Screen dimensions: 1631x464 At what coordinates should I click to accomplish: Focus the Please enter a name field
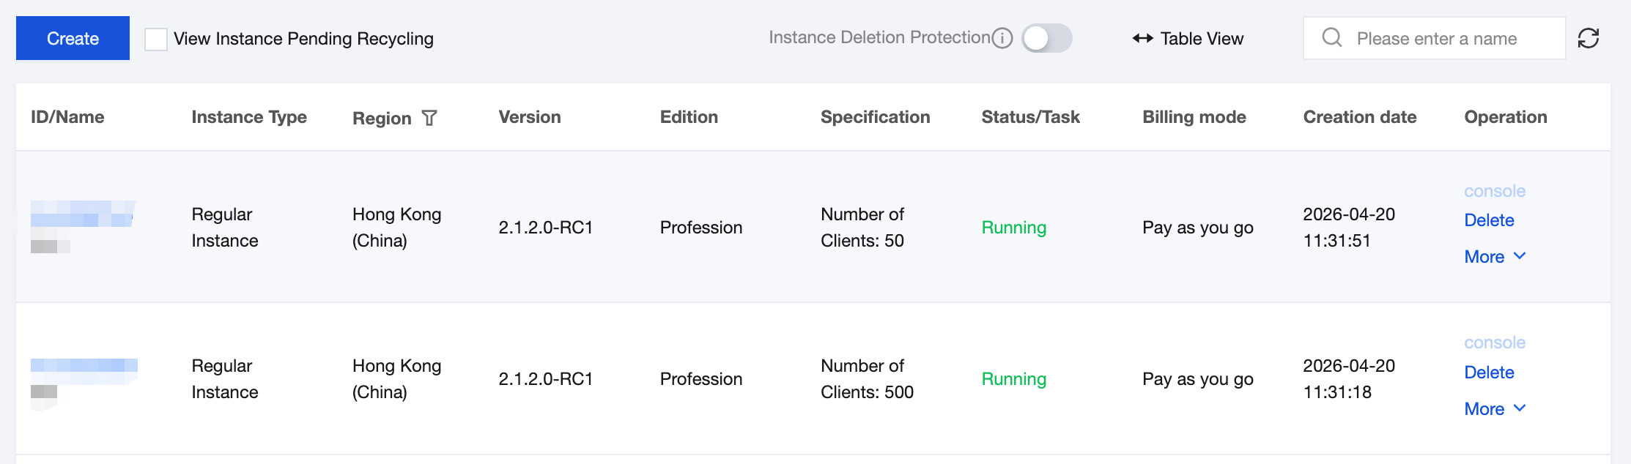coord(1435,38)
